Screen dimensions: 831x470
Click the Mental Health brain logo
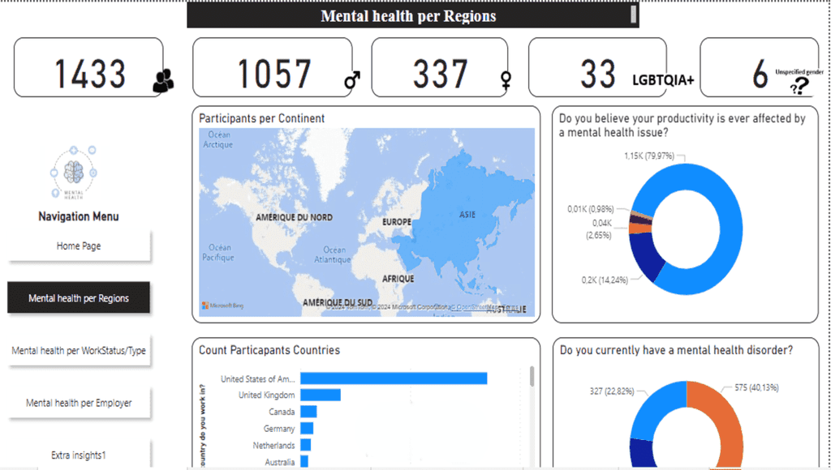74,172
